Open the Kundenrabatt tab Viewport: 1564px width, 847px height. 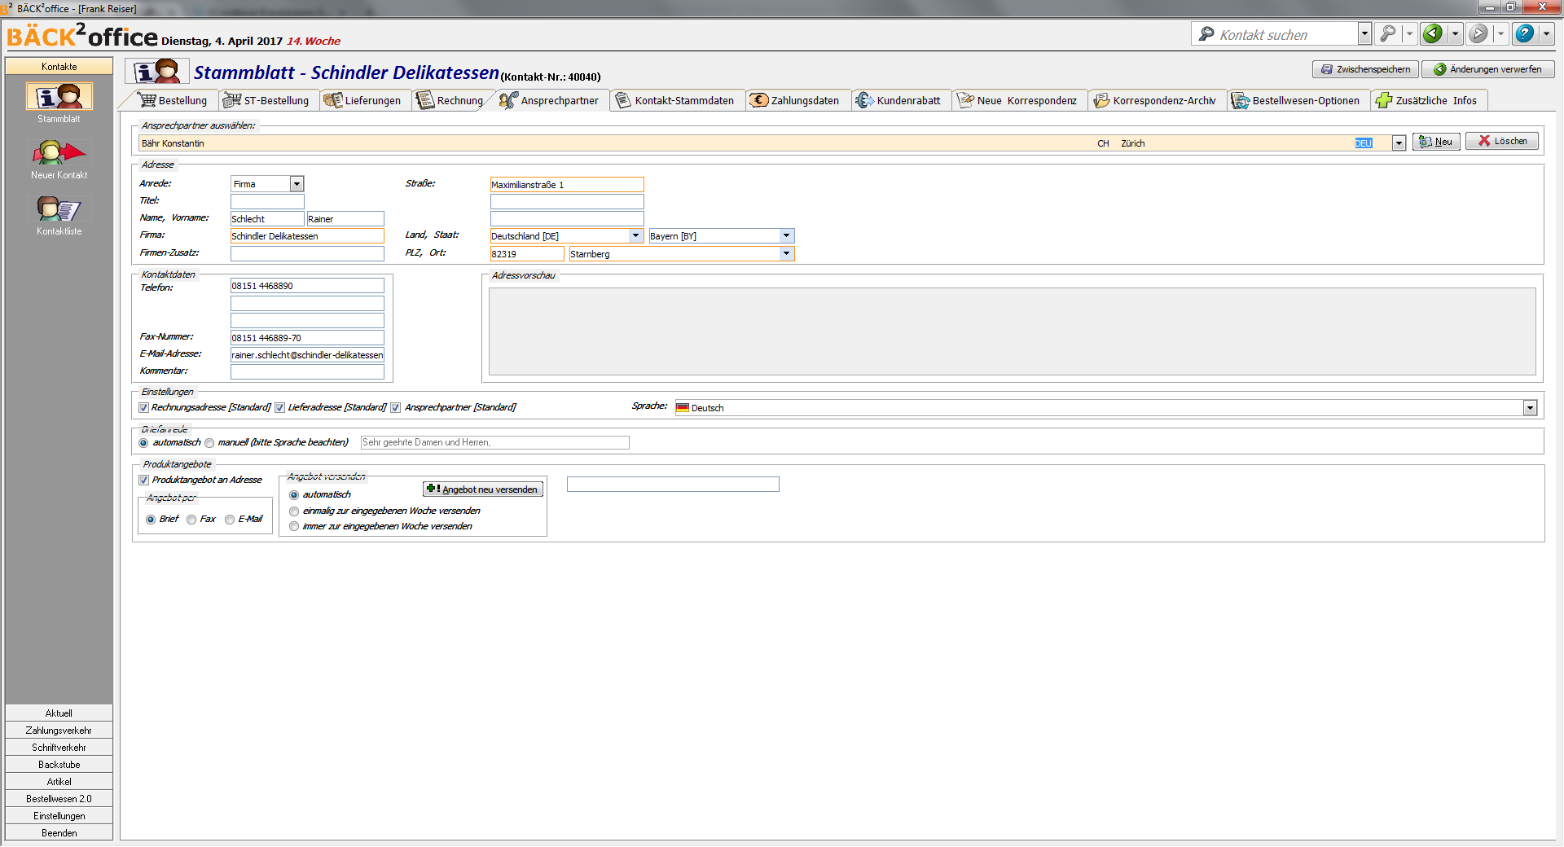(x=900, y=101)
